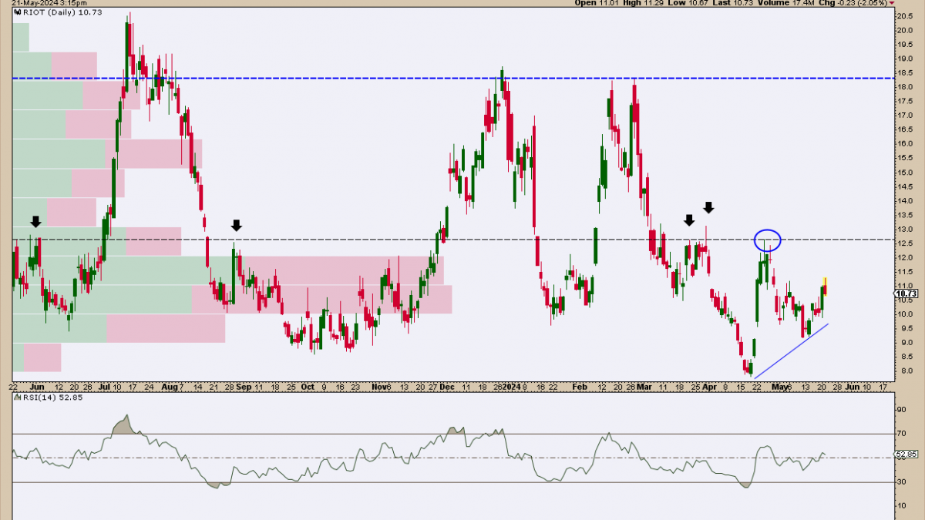
Task: Click the Apr label on date axis
Action: pyautogui.click(x=710, y=386)
